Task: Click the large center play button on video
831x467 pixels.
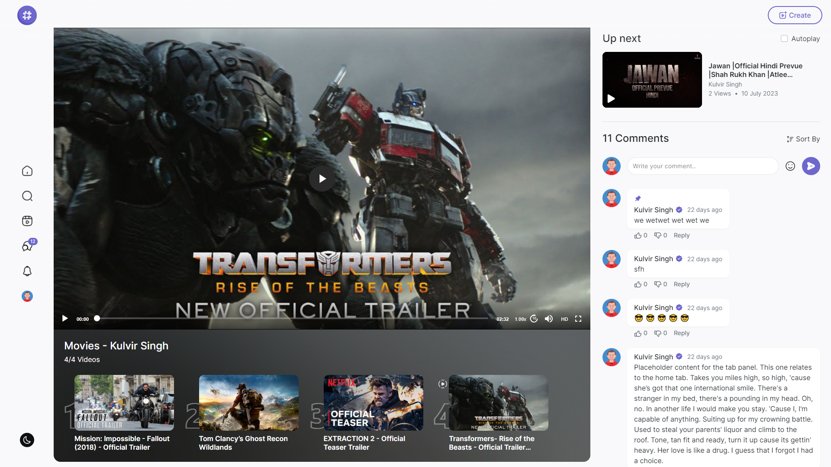Action: coord(322,179)
